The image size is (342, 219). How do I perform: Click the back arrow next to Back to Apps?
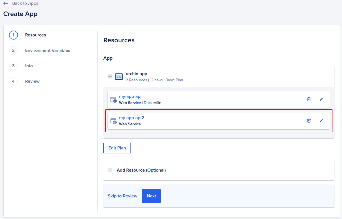pos(6,3)
